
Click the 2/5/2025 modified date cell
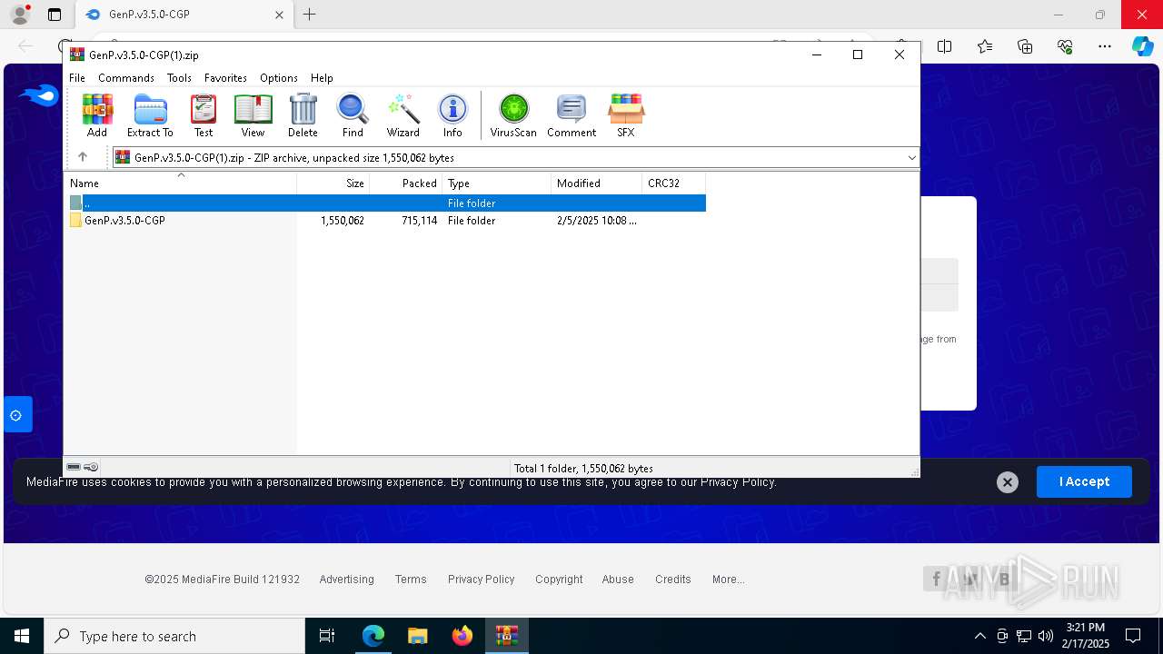596,221
